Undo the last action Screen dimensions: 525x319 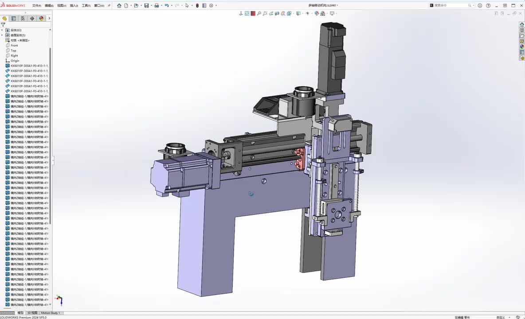pos(166,5)
